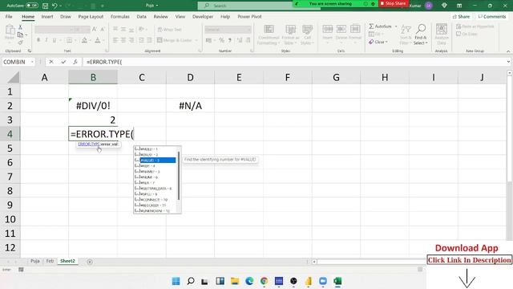
Task: Click the Share button
Action: pyautogui.click(x=461, y=16)
